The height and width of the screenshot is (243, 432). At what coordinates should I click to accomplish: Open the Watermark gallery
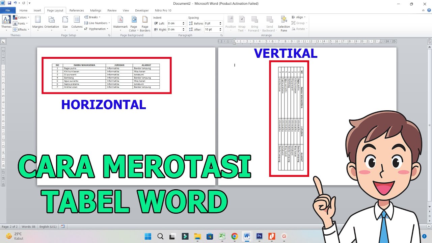click(120, 23)
